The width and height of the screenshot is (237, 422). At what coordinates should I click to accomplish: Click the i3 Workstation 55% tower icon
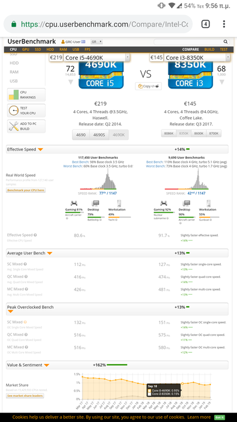click(208, 203)
